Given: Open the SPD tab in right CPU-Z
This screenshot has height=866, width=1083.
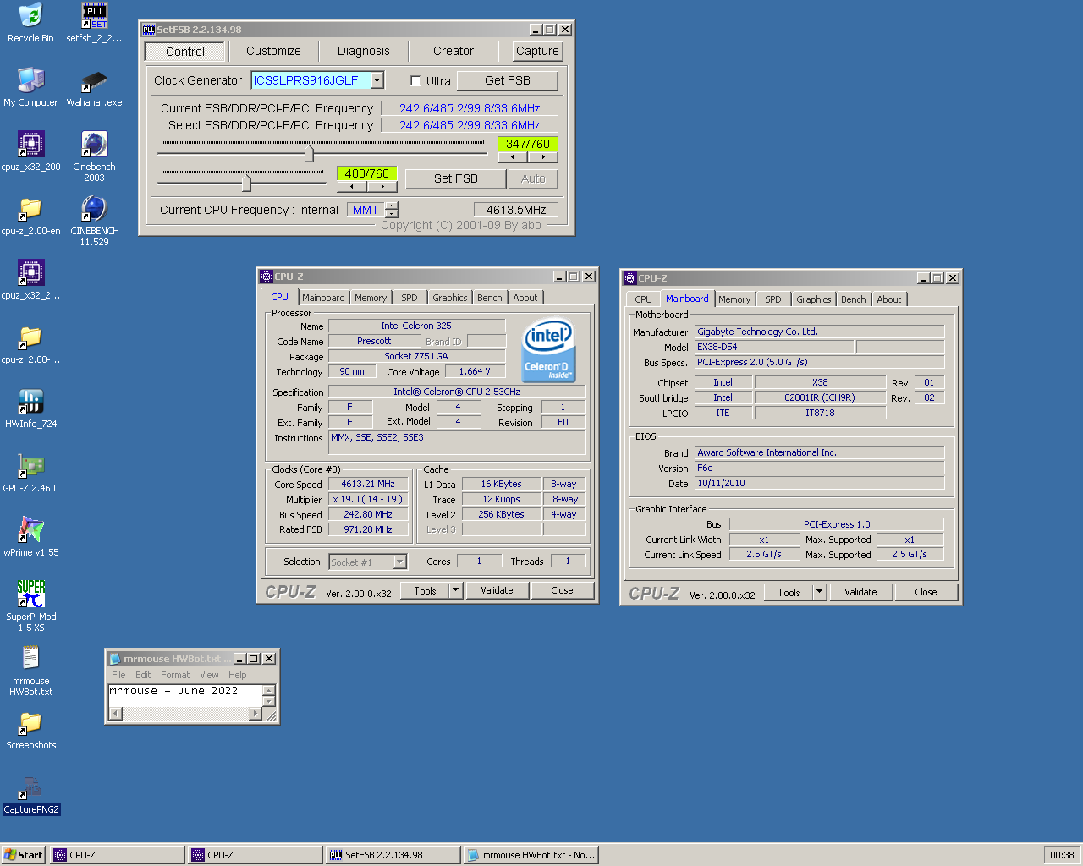Looking at the screenshot, I should point(773,299).
